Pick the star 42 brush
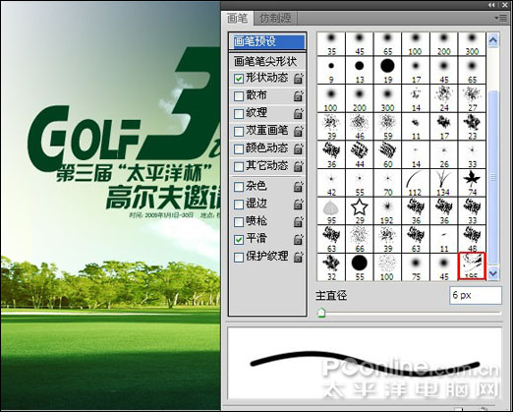513x412 pixels. tap(331, 183)
